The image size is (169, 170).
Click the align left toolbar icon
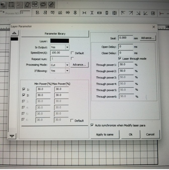[37, 13]
